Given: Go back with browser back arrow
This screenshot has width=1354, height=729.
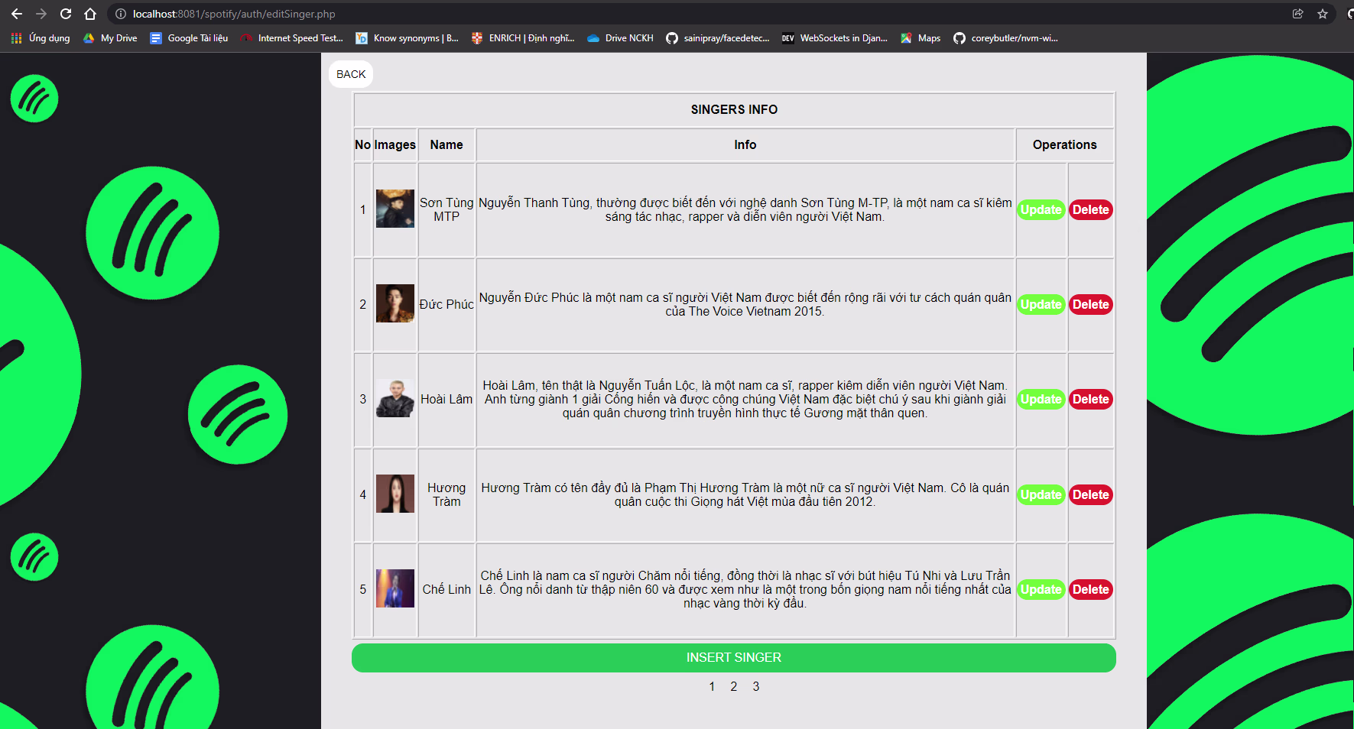Looking at the screenshot, I should pos(17,14).
